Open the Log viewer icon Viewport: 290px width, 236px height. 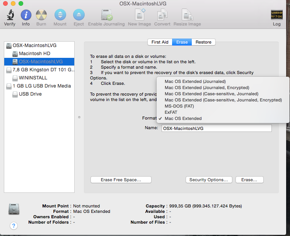click(276, 15)
